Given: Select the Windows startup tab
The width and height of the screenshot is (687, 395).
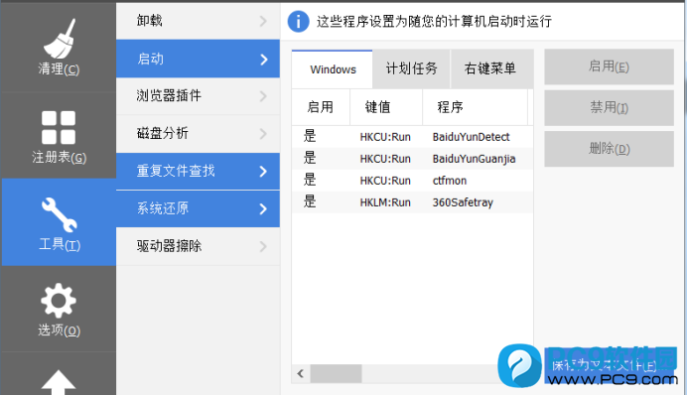Looking at the screenshot, I should pyautogui.click(x=333, y=69).
